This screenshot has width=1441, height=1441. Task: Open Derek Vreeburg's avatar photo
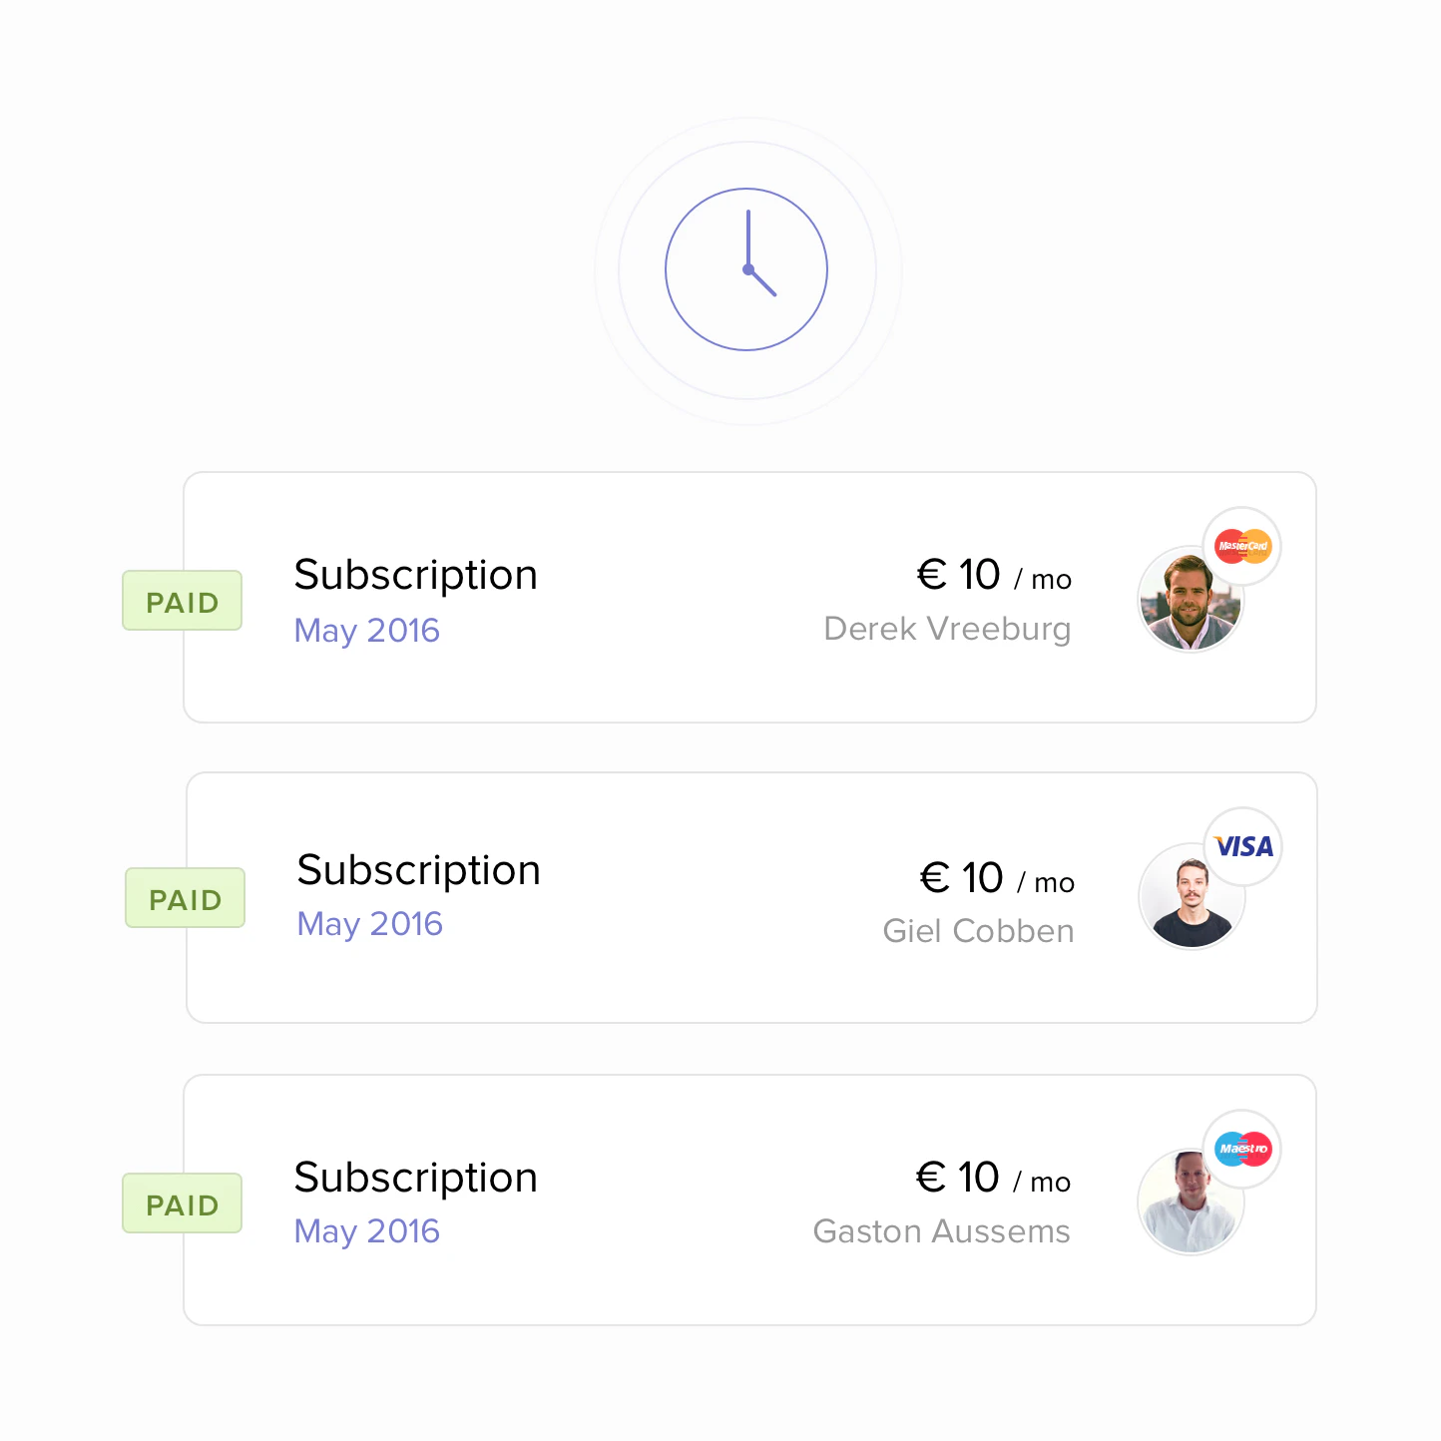click(x=1191, y=599)
